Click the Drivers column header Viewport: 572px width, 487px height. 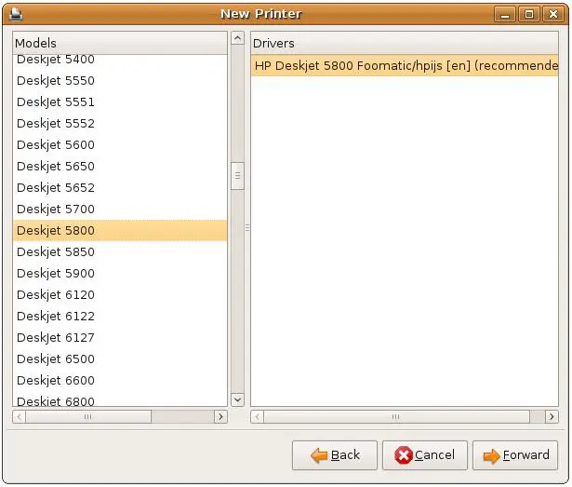[405, 43]
